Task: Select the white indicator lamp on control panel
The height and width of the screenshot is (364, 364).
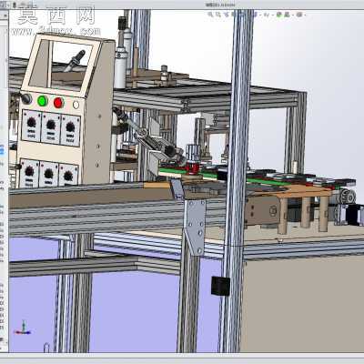Action: click(76, 105)
